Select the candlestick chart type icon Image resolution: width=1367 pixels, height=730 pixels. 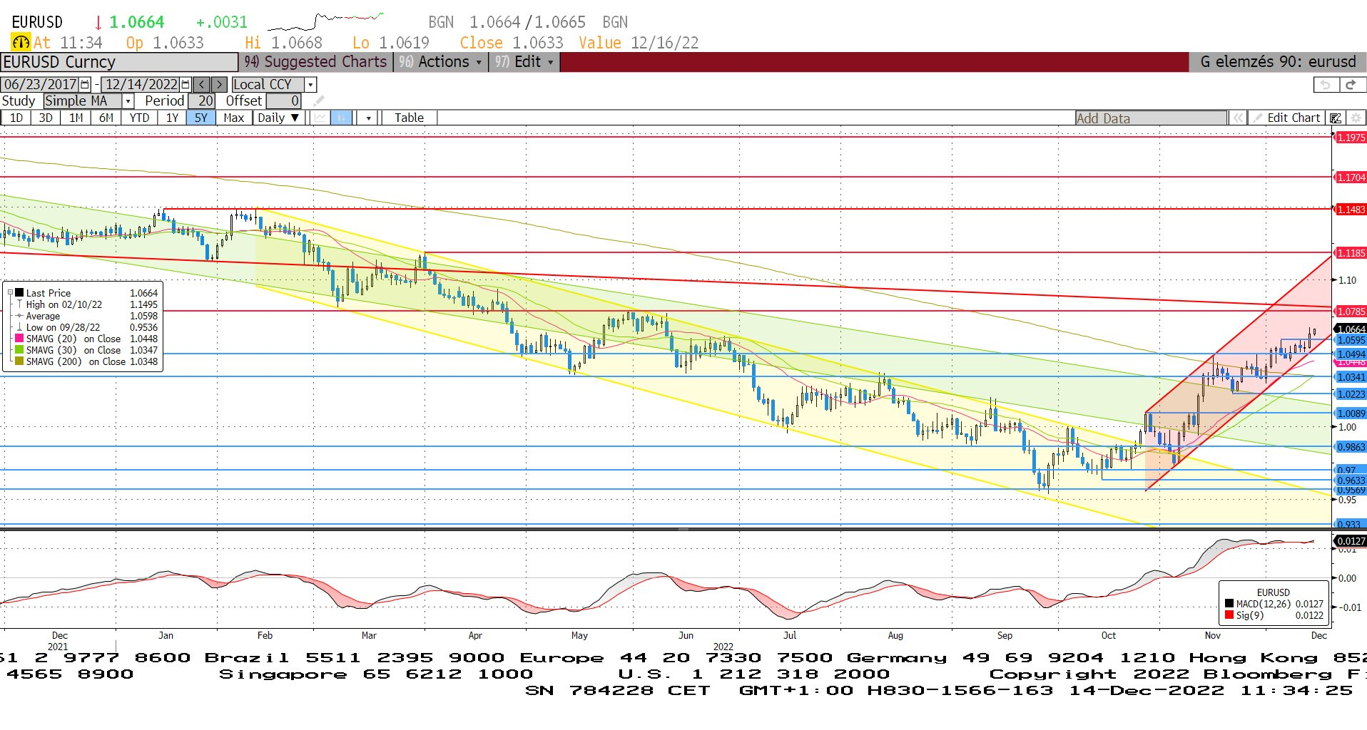[342, 118]
